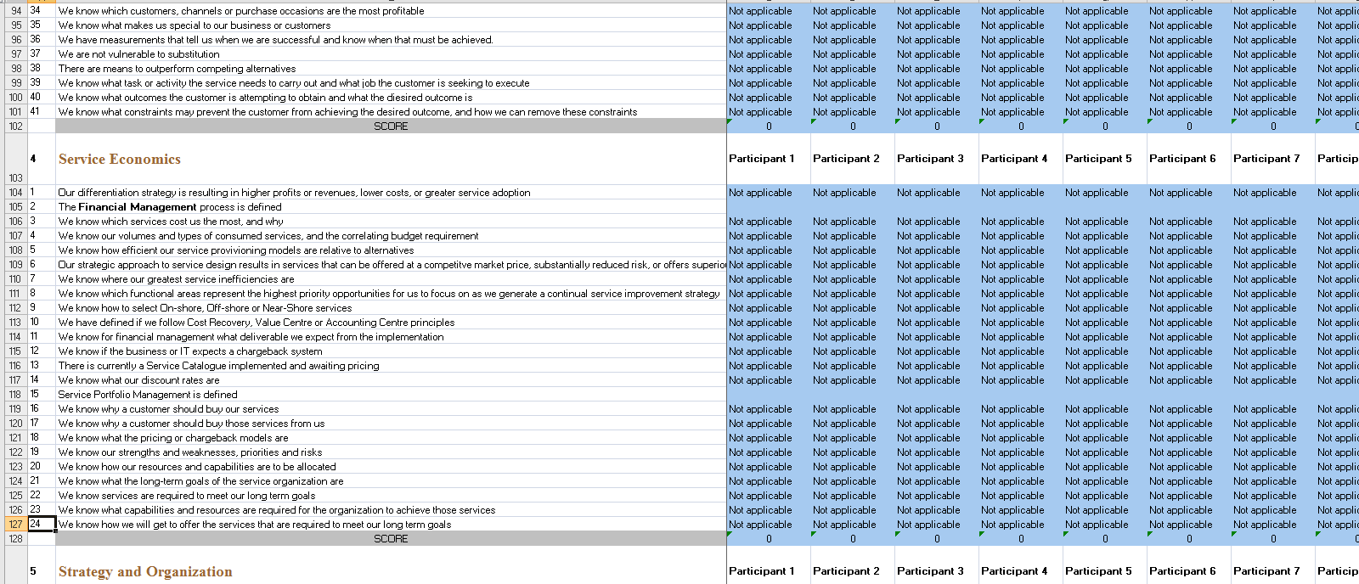This screenshot has height=584, width=1359.
Task: Select row header 94
Action: (x=16, y=11)
